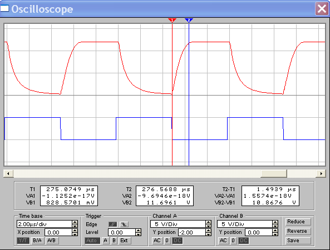
Task: Select B/A display mode
Action: 37,241
